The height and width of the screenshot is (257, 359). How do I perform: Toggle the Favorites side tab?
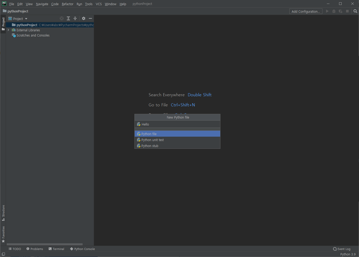point(3,234)
